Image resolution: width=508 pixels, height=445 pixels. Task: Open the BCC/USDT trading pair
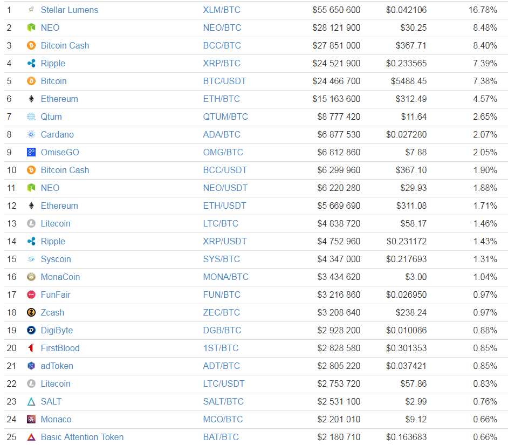(x=225, y=170)
